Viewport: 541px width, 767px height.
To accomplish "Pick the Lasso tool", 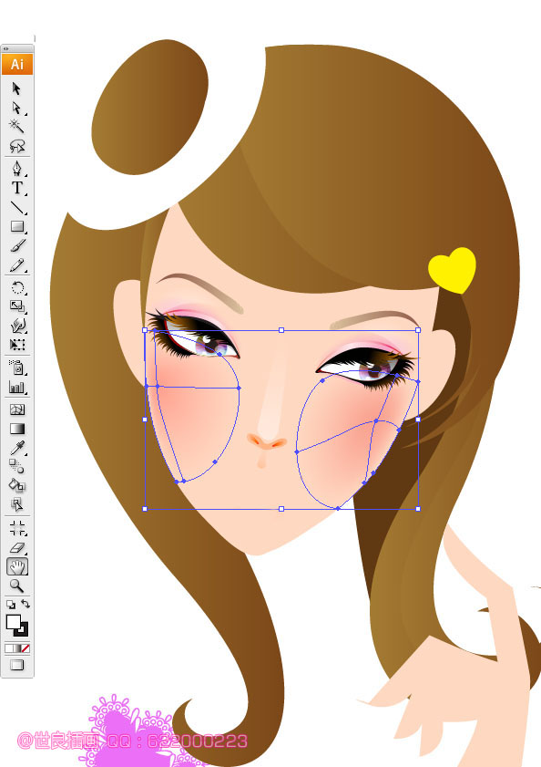I will pos(16,146).
